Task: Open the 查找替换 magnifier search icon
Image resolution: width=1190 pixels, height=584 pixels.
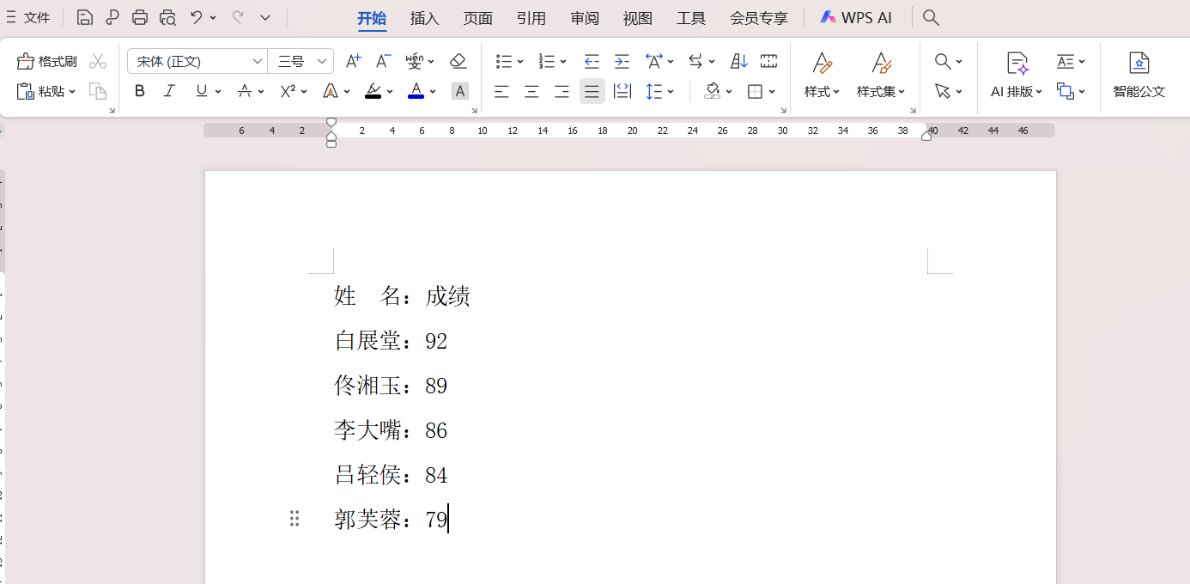Action: tap(943, 61)
